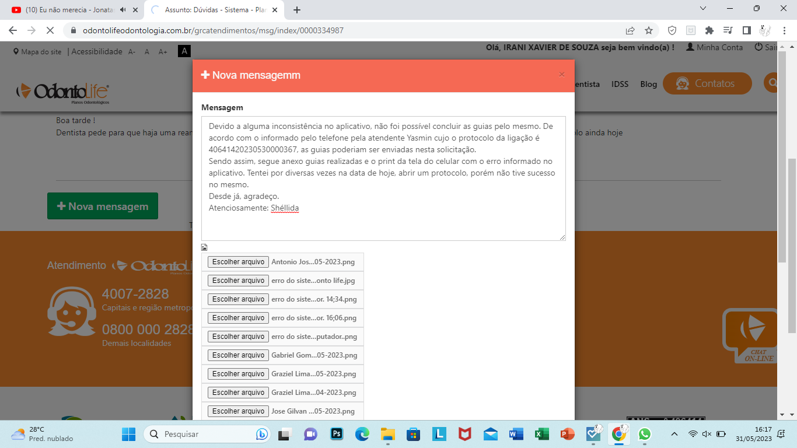Close the Assunto: Dúvidas tab
The width and height of the screenshot is (797, 448).
point(275,10)
